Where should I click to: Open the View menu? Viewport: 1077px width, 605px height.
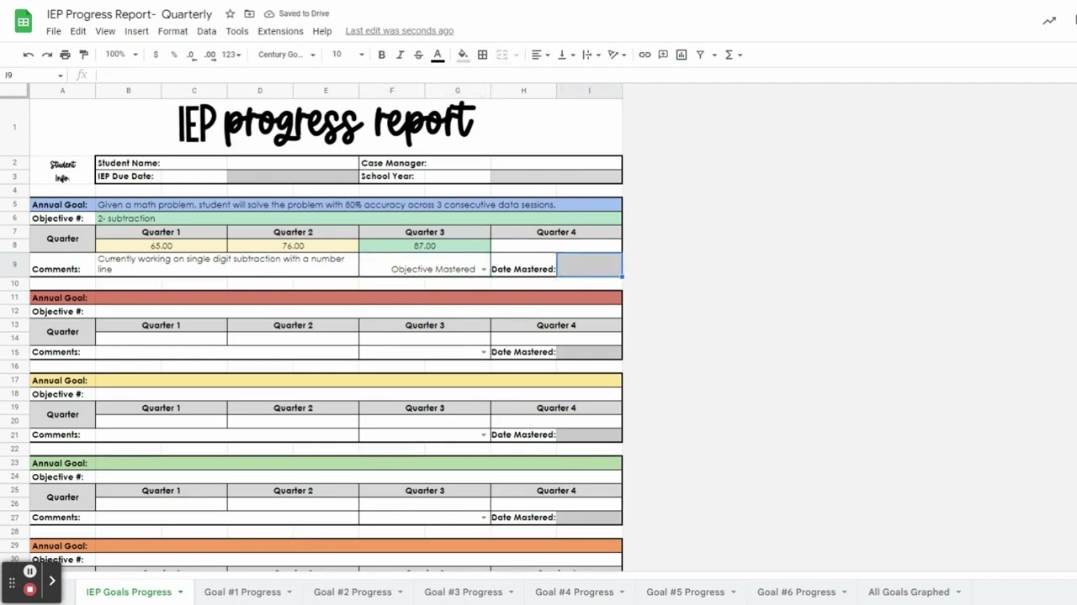click(105, 31)
